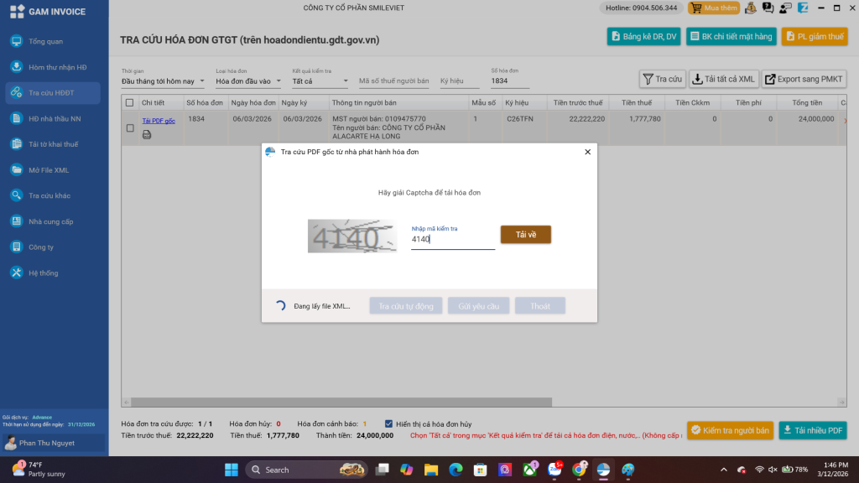Viewport: 859px width, 483px height.
Task: Toggle Hiển thị cả hóa đơn hủy checkbox
Action: point(388,423)
